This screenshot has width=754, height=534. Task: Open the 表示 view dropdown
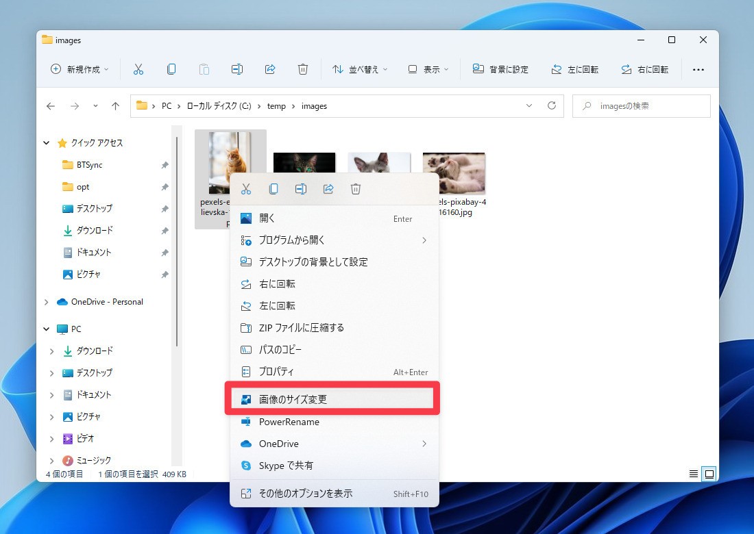pos(428,69)
